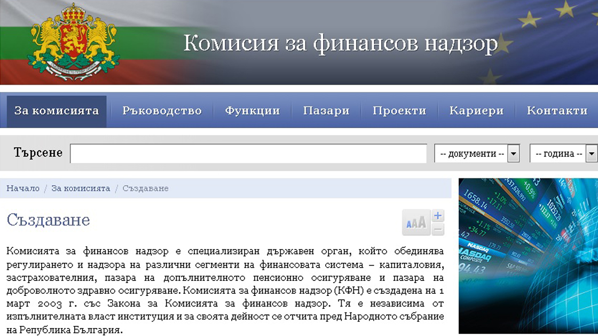Screen dimensions: 598x336
Task: Open the Проекти navigation item
Action: [x=399, y=111]
